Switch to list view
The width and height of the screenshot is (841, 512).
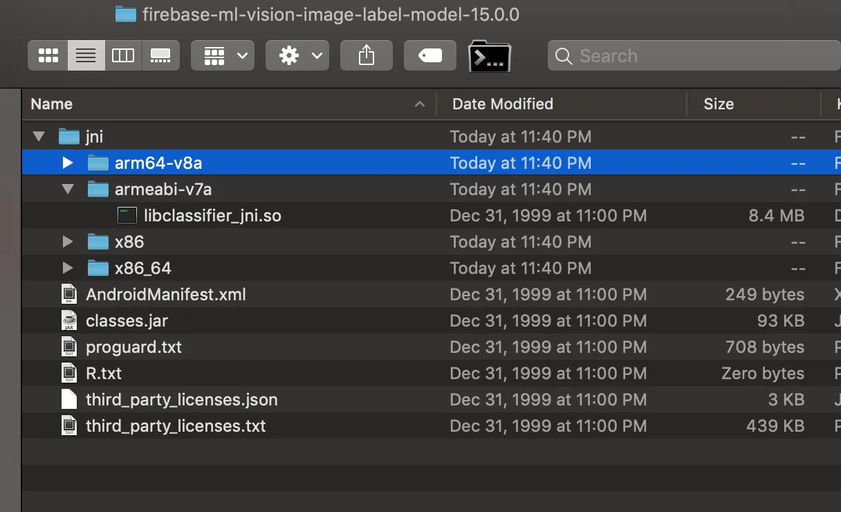click(86, 56)
